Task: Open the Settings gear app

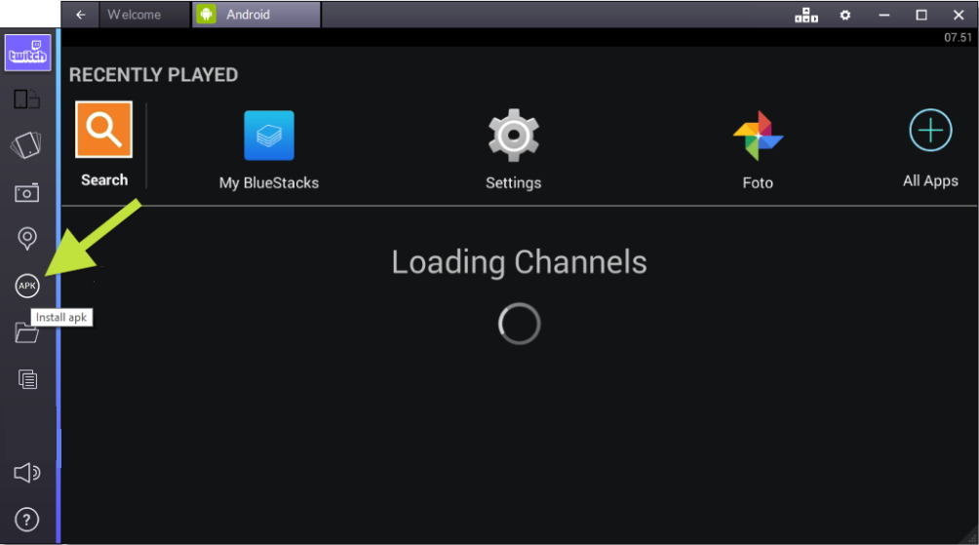Action: (513, 135)
